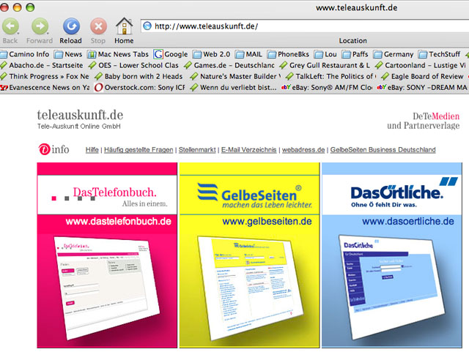The image size is (469, 360).
Task: Open Abacho.de - Startseite bookmark
Action: pos(41,65)
